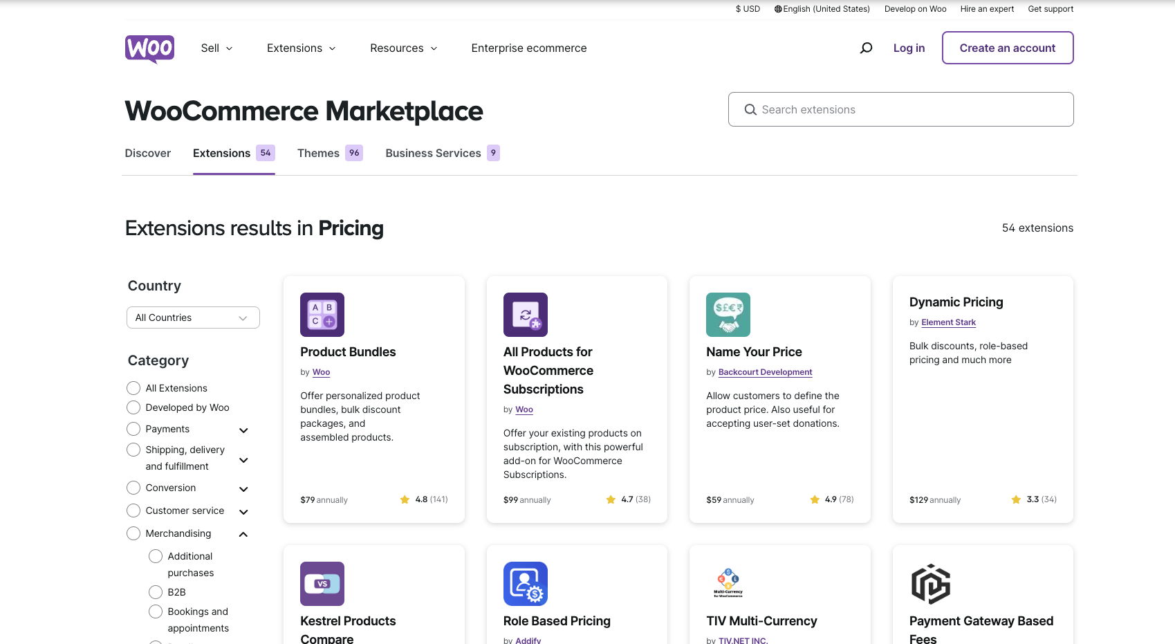
Task: Open the Addify vendor link
Action: pyautogui.click(x=528, y=641)
